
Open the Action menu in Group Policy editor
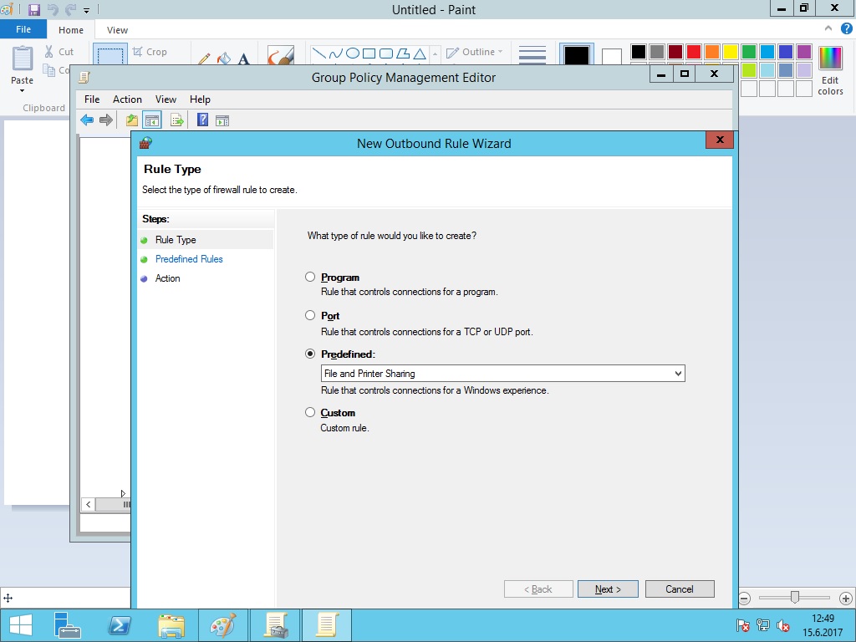[127, 99]
